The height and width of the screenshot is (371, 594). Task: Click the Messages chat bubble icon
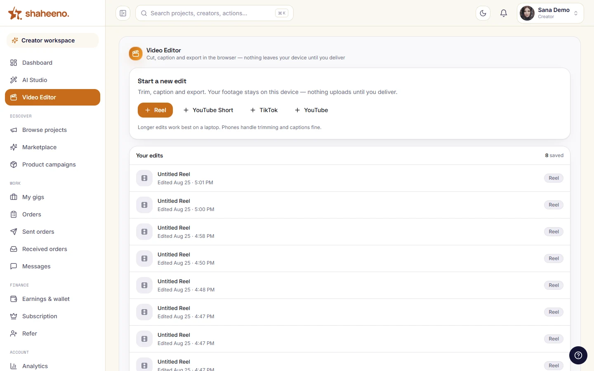pos(14,266)
